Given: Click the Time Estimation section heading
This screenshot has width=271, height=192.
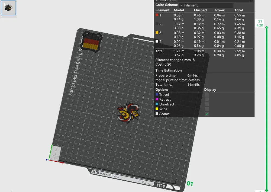Looking at the screenshot, I should click(x=169, y=71).
